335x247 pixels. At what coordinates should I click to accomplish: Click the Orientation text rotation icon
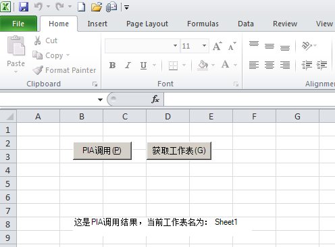307,46
